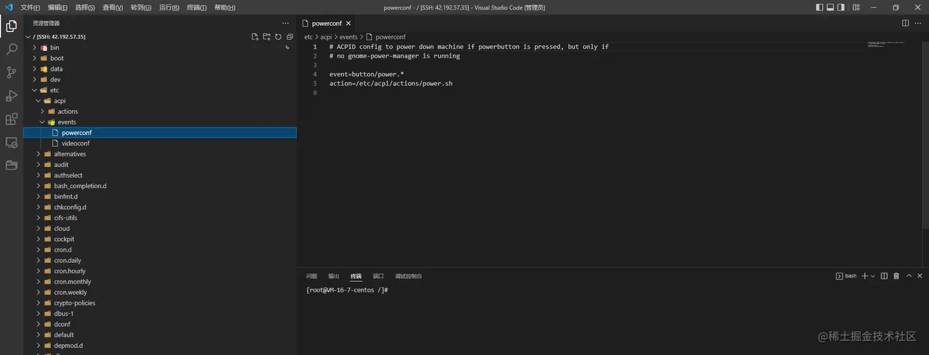The height and width of the screenshot is (355, 929).
Task: Place cursor on event=button/power.* line
Action: click(366, 74)
